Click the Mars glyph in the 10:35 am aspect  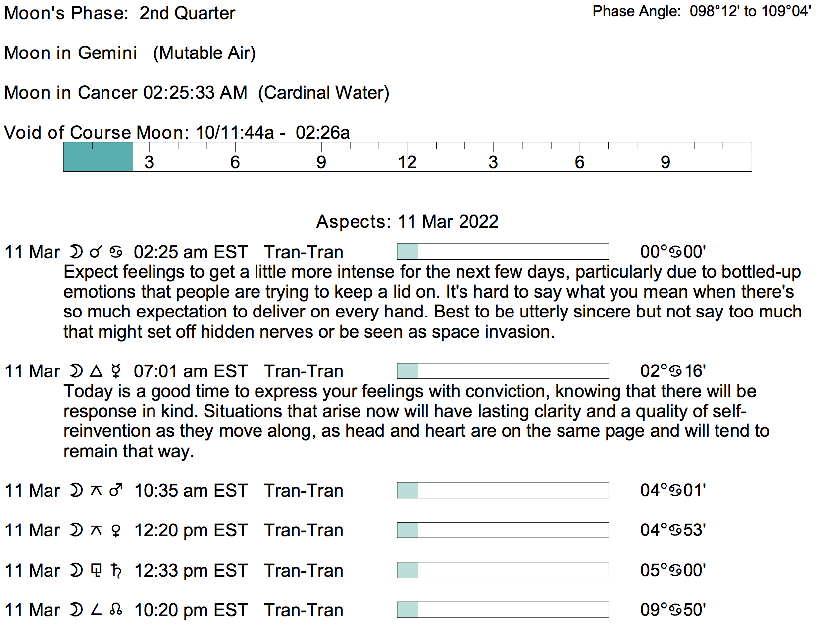coord(116,490)
